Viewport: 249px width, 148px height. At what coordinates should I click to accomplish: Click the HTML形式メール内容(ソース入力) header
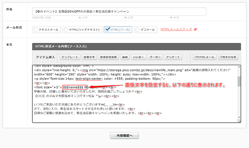(136, 46)
